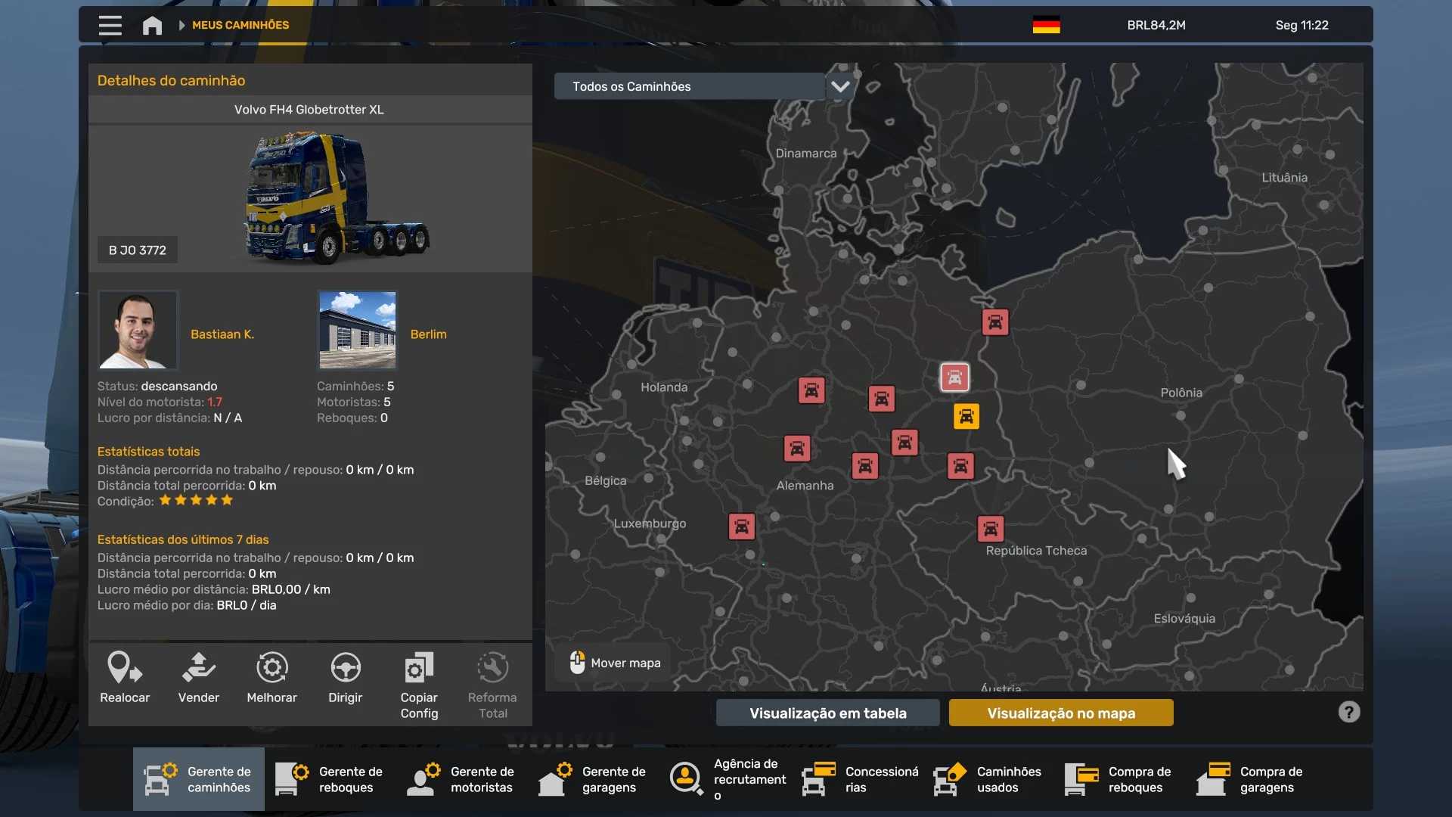Select the northernmost truck marker near Poland border
1452x817 pixels.
click(995, 322)
